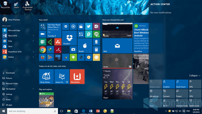Expand Word 2016 jump list arrow
This screenshot has width=202, height=114.
point(33,36)
